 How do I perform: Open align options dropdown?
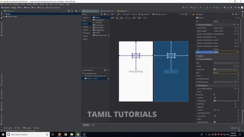(x=140, y=18)
